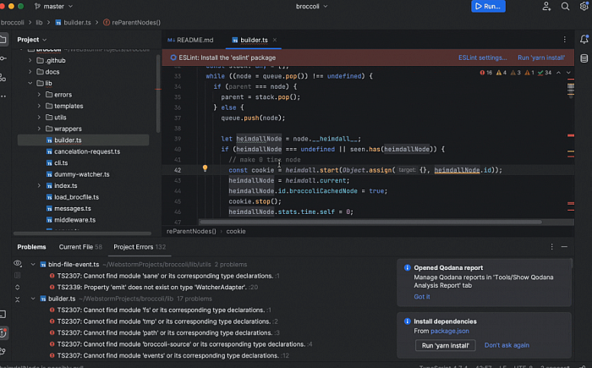Switch to Current File problems tab

pos(80,247)
